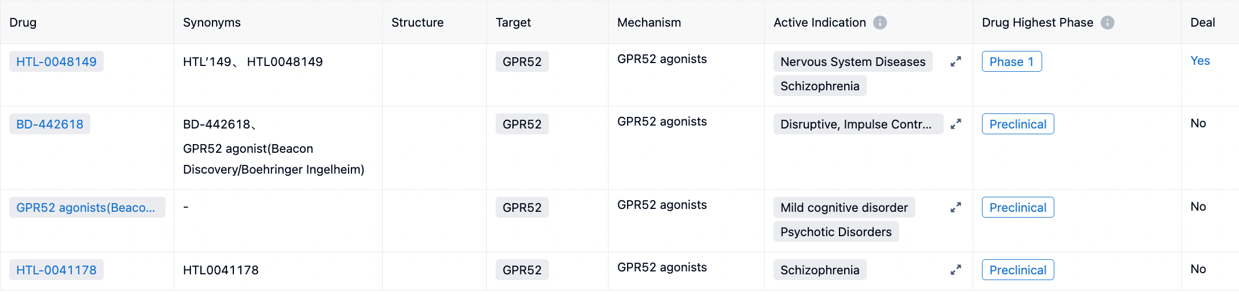Screen dimensions: 1239x294
Task: Expand indications for HTL-0048149 row
Action: tap(956, 61)
